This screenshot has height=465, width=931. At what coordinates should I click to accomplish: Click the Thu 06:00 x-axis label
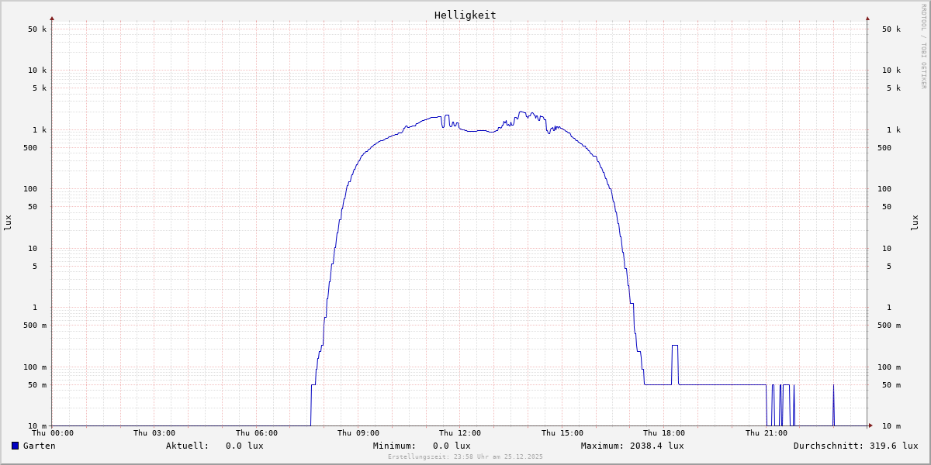pos(256,433)
